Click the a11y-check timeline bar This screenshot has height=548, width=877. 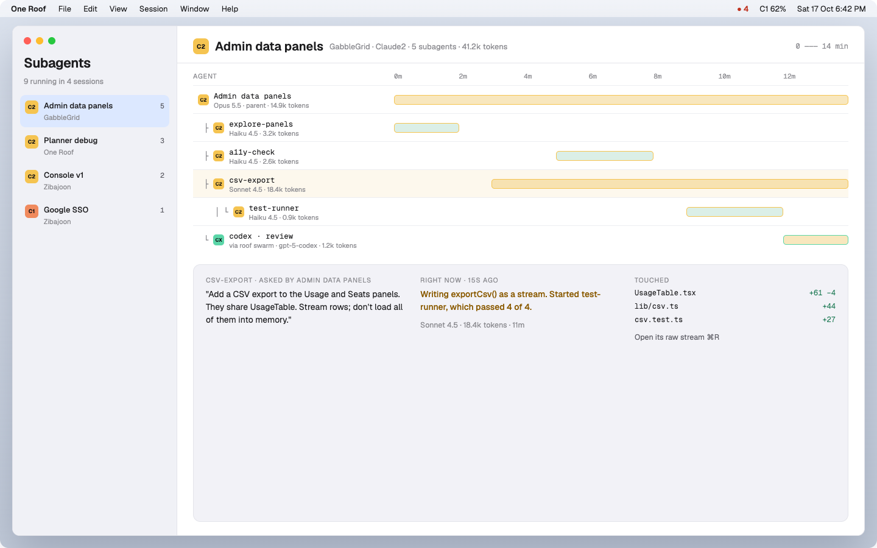coord(605,156)
